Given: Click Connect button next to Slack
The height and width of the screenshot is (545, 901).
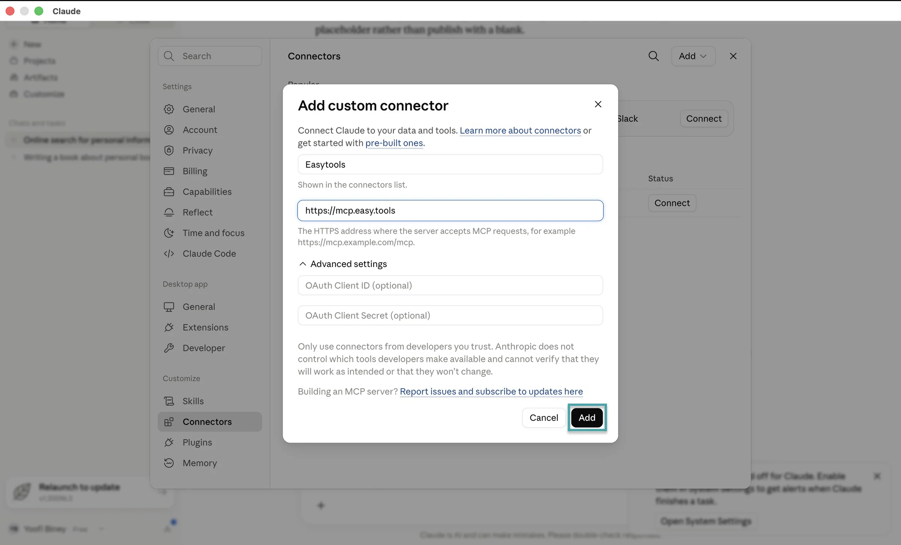Looking at the screenshot, I should tap(704, 119).
